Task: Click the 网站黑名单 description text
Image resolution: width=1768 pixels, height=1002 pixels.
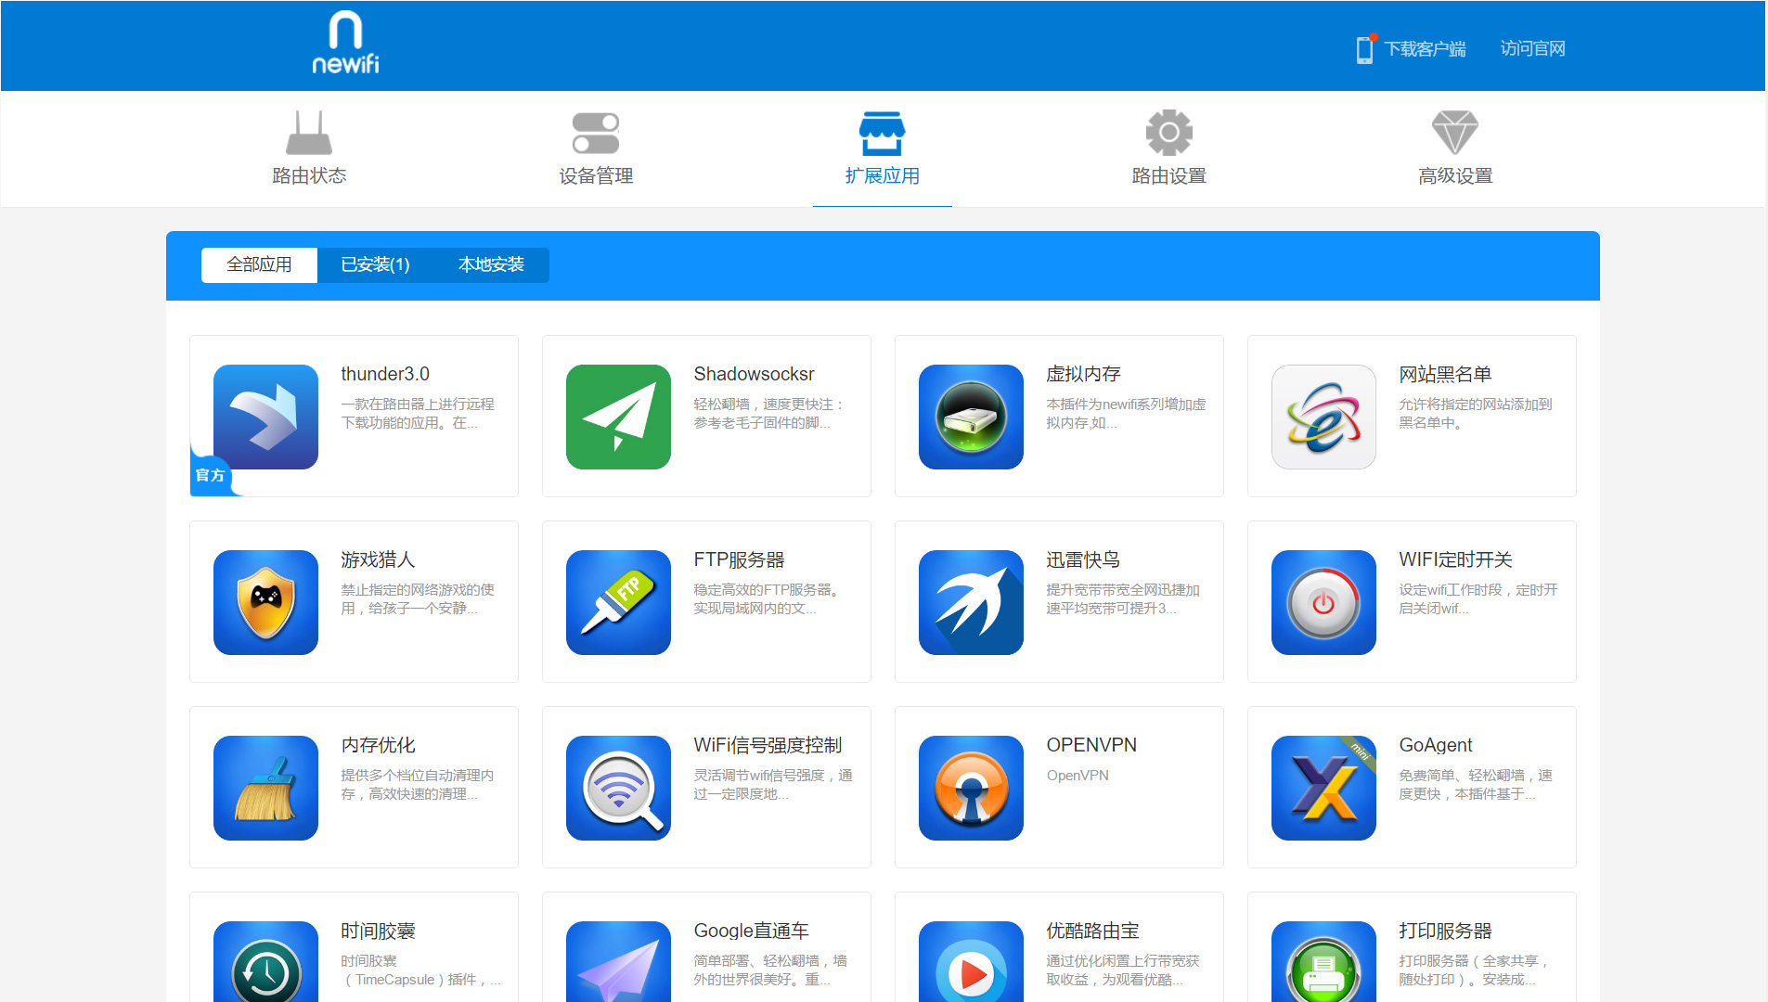Action: tap(1476, 414)
